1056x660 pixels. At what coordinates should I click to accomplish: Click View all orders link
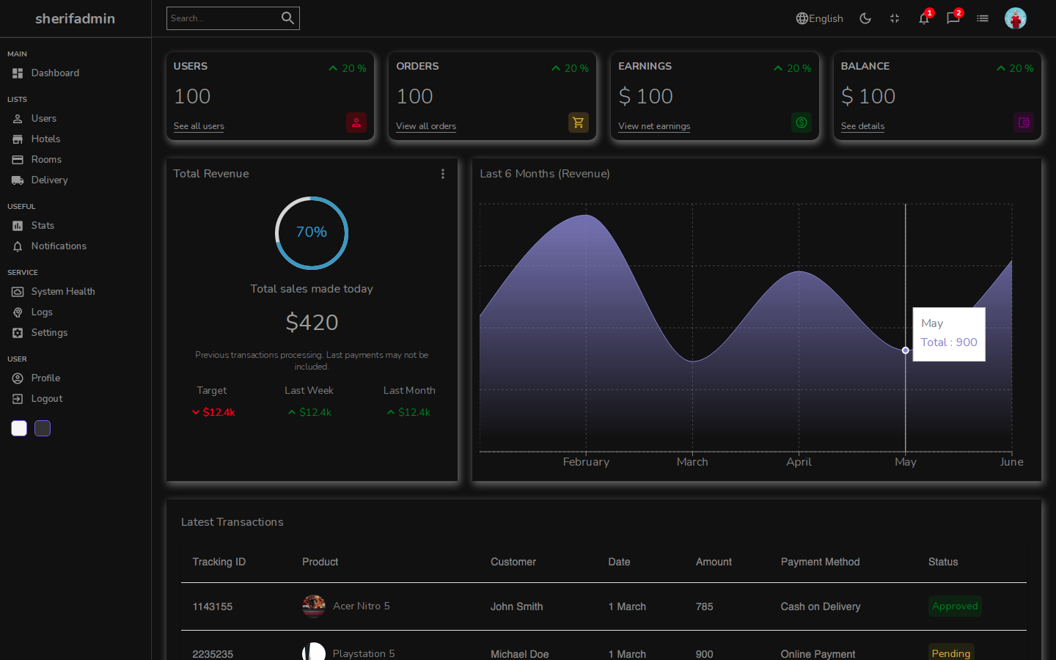click(426, 126)
